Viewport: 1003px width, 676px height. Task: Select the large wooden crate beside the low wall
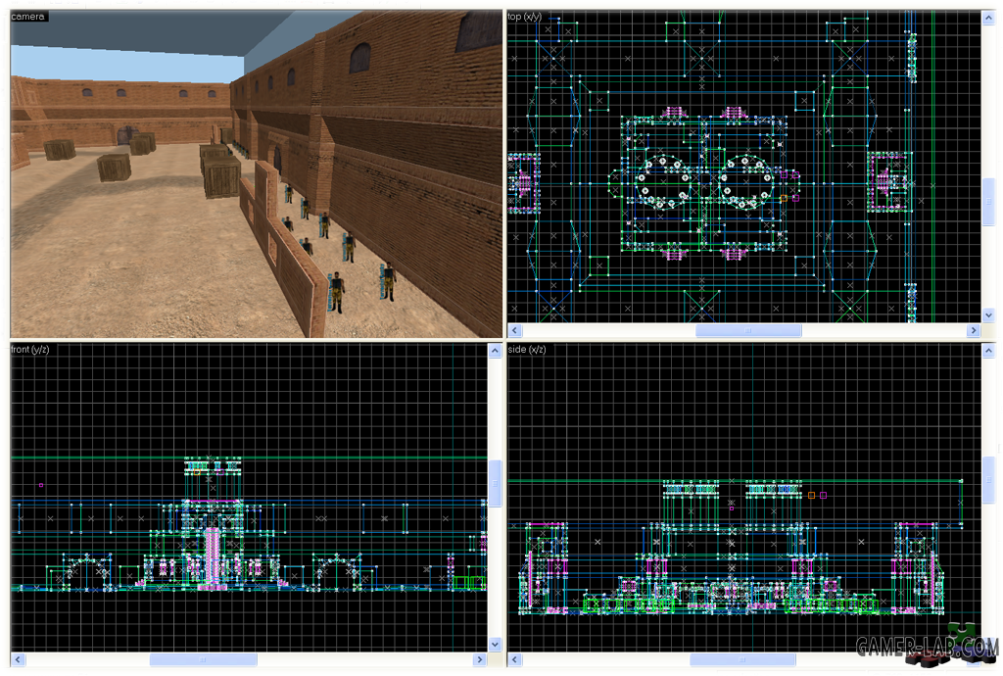(x=222, y=177)
